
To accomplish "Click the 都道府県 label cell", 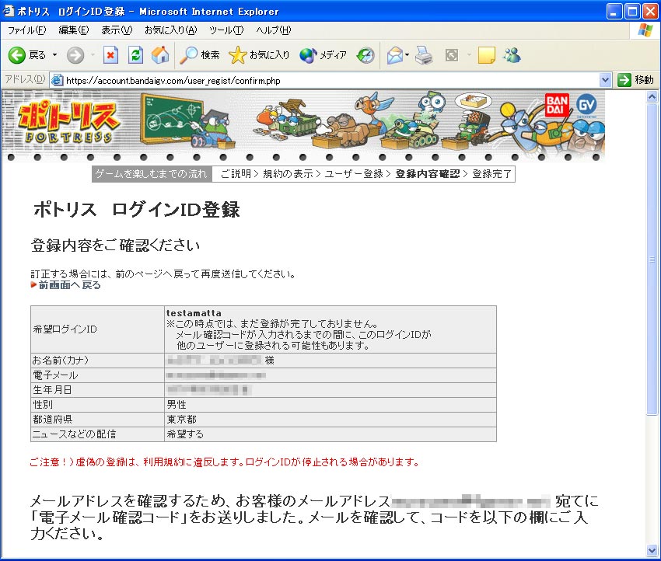I will (97, 420).
